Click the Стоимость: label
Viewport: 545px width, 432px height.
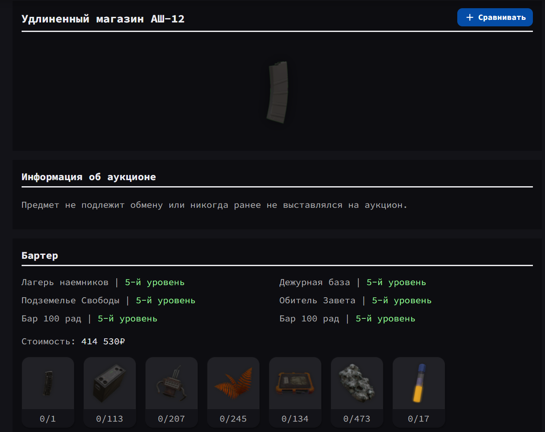48,342
